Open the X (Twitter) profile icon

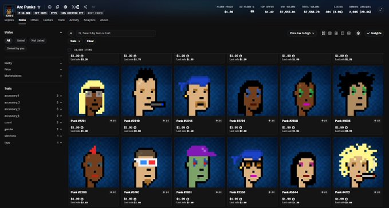tap(73, 7)
